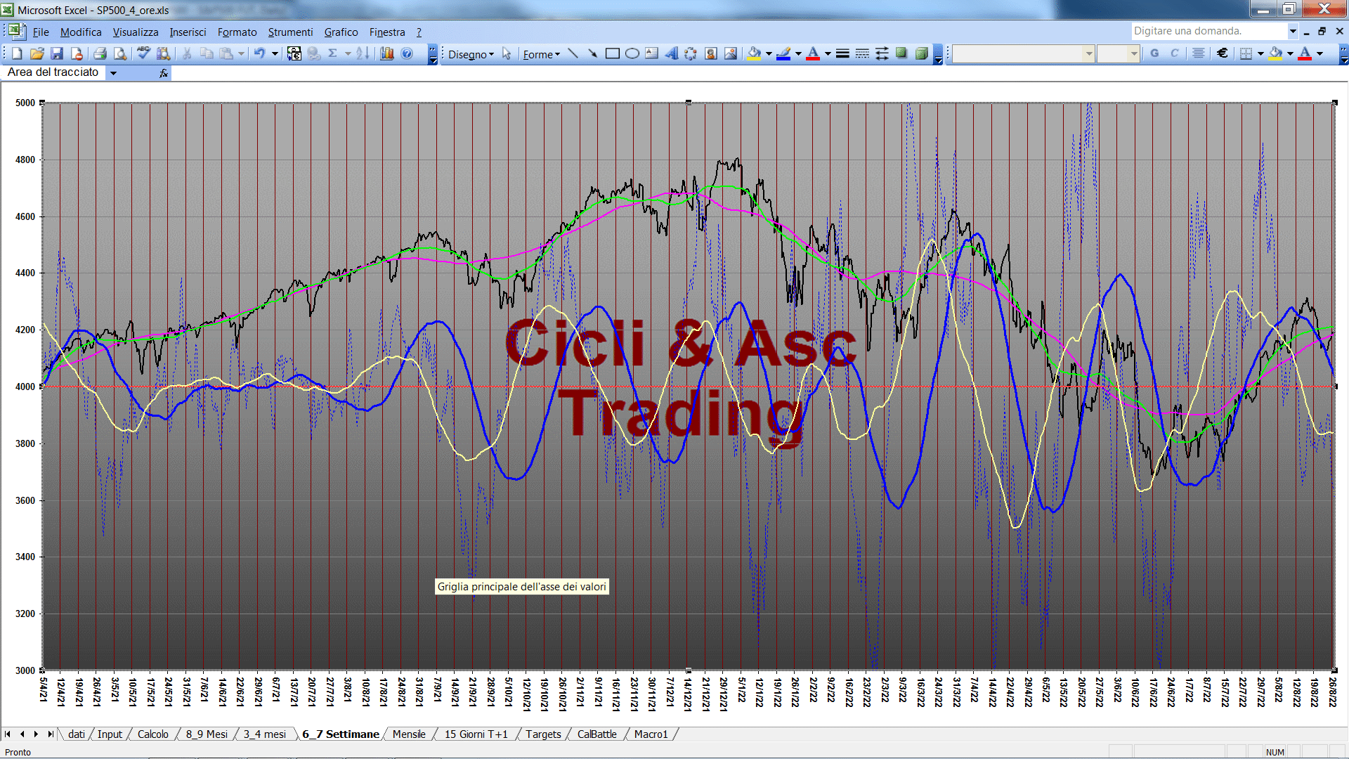
Task: Jump to first sheet navigation arrow
Action: coord(8,734)
